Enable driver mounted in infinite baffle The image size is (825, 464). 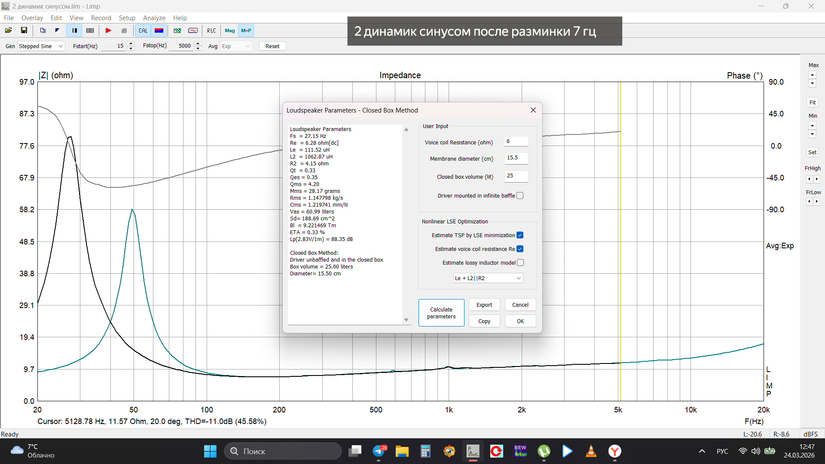click(520, 196)
